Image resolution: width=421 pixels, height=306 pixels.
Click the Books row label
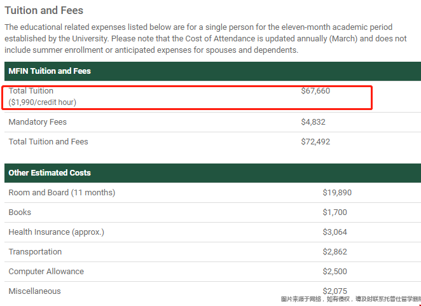[20, 212]
